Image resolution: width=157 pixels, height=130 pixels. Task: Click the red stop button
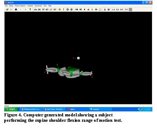pyautogui.click(x=89, y=10)
